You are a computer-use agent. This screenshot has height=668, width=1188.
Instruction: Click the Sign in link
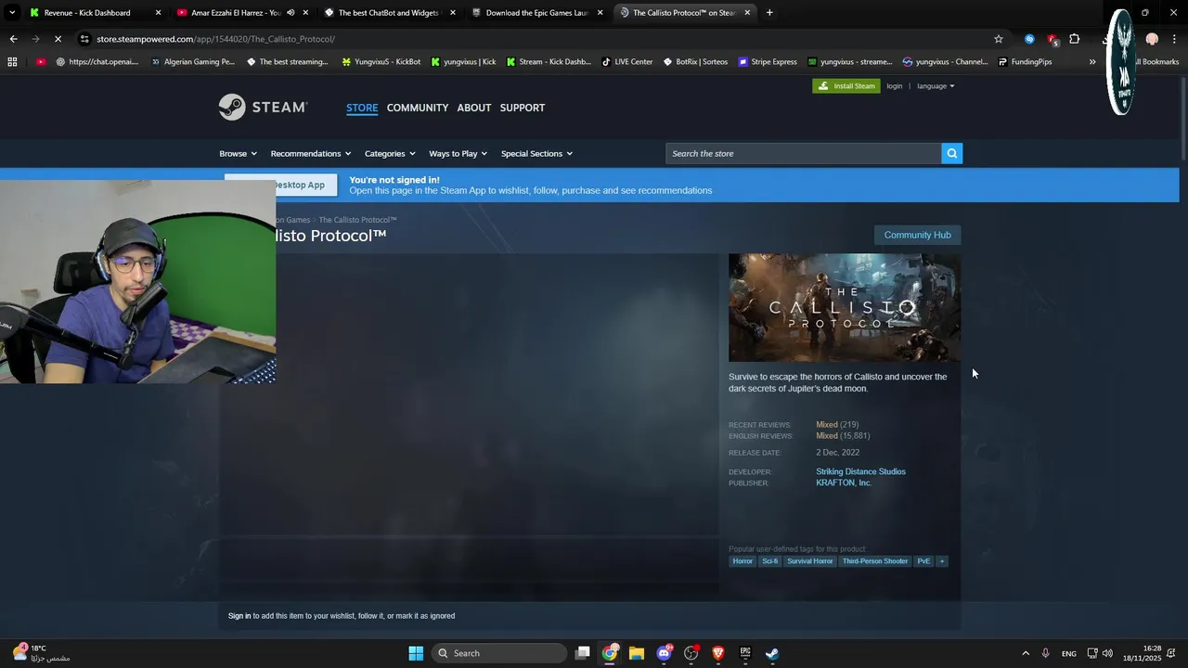[239, 616]
